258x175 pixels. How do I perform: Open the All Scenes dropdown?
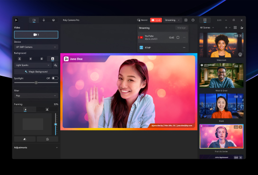pyautogui.click(x=207, y=28)
